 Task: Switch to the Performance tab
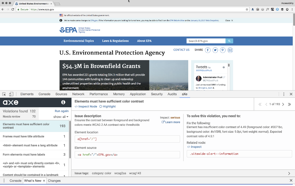tap(99, 94)
